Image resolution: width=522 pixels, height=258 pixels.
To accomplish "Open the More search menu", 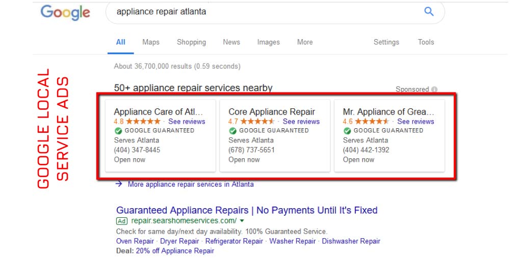I will tap(305, 42).
